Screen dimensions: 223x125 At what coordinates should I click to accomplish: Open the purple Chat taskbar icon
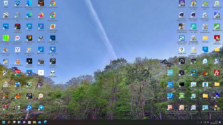(x=24, y=122)
